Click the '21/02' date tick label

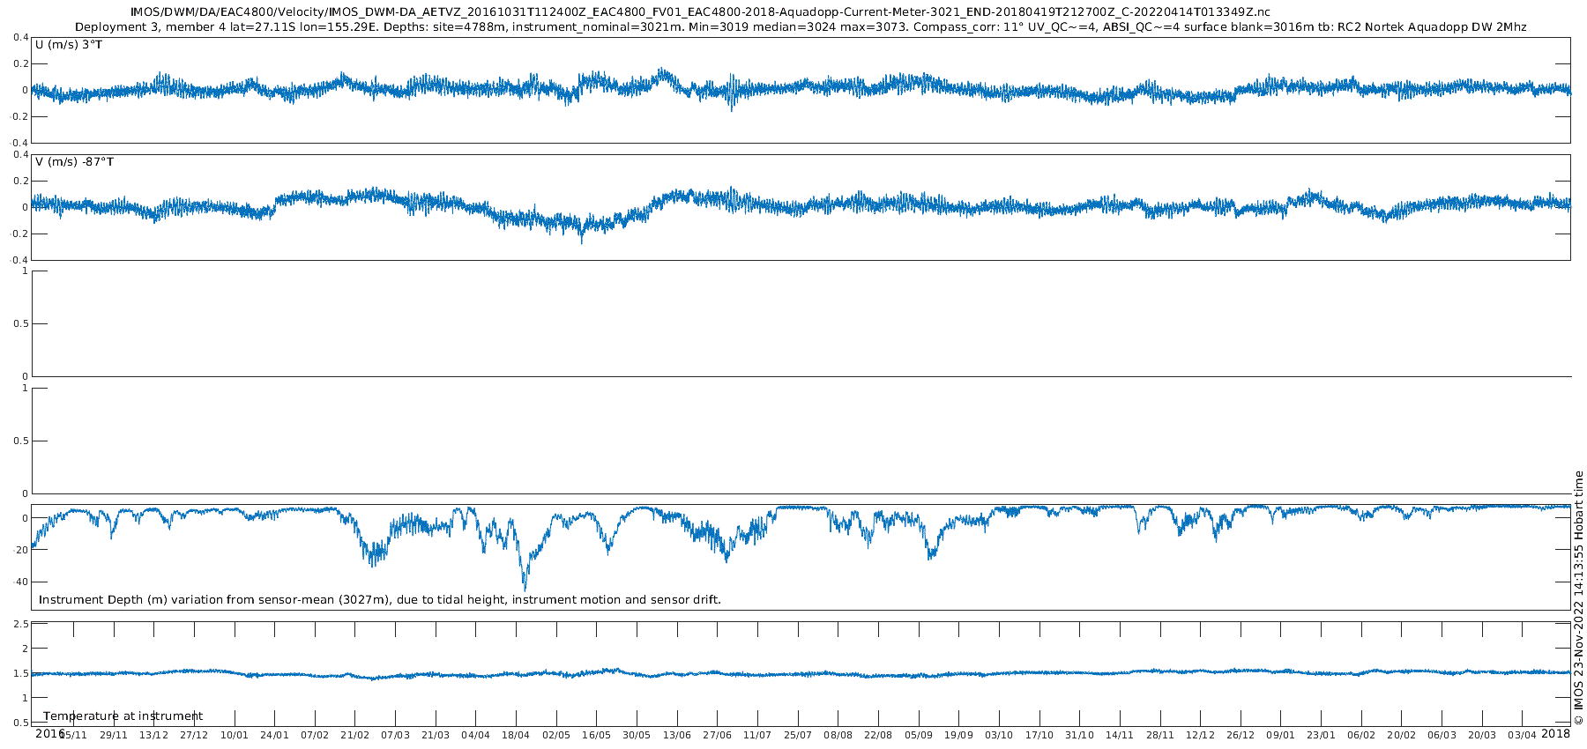coord(355,735)
